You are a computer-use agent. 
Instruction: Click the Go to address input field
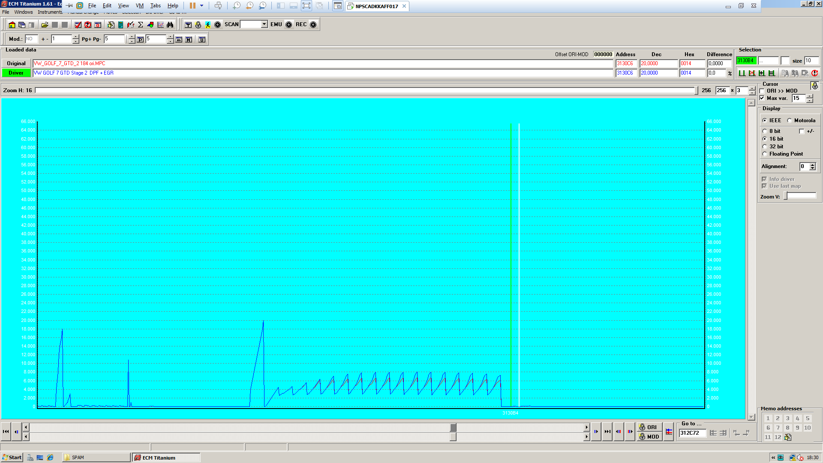692,433
